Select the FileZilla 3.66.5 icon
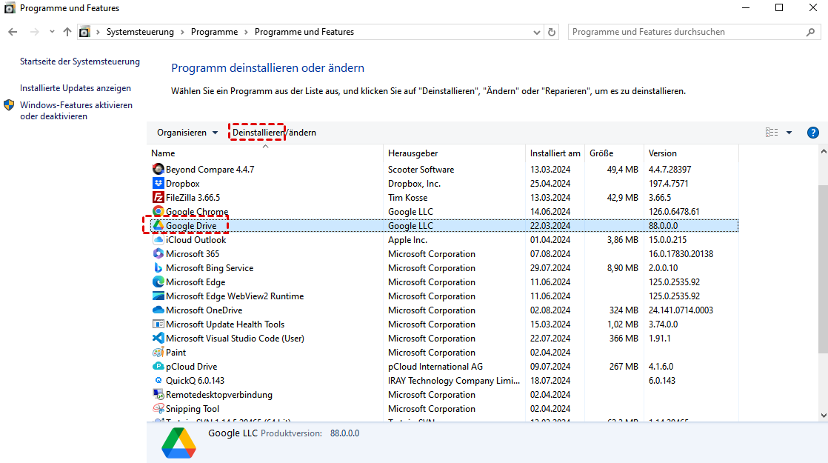Viewport: 828px width, 463px height. tap(158, 198)
